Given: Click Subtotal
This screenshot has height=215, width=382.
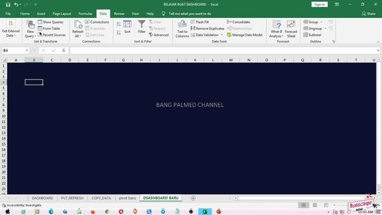Looking at the screenshot, I should tap(312, 35).
